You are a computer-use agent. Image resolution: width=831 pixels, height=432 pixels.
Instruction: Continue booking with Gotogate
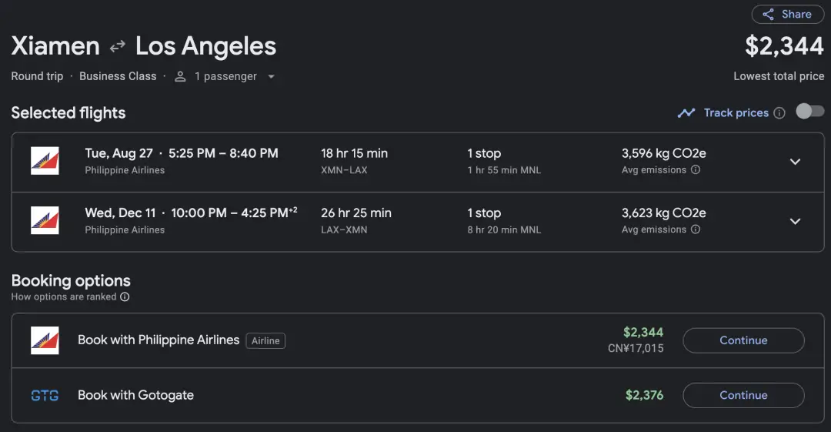tap(743, 395)
